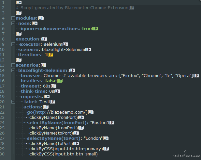Image resolution: width=201 pixels, height=160 pixels.
Task: Click the blazedemo.com URL in go action
Action: [60, 112]
